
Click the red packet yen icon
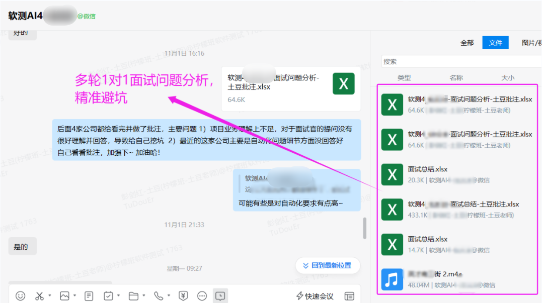(183, 296)
